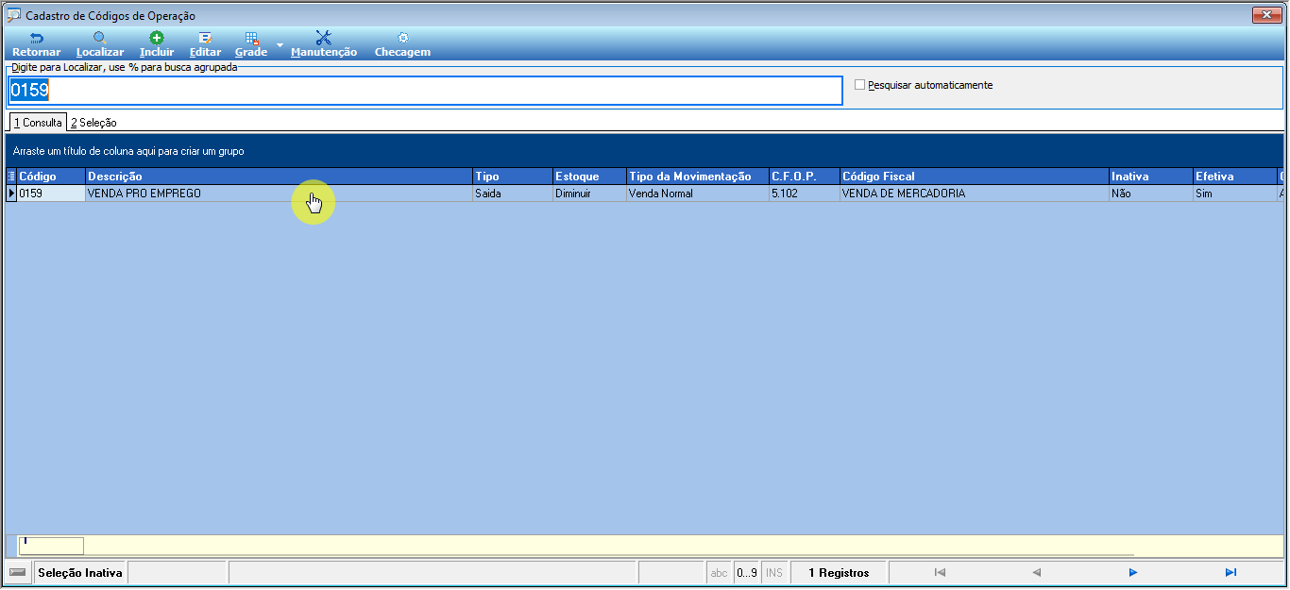This screenshot has width=1290, height=590.
Task: Open the Manutenção tools menu
Action: [x=324, y=44]
